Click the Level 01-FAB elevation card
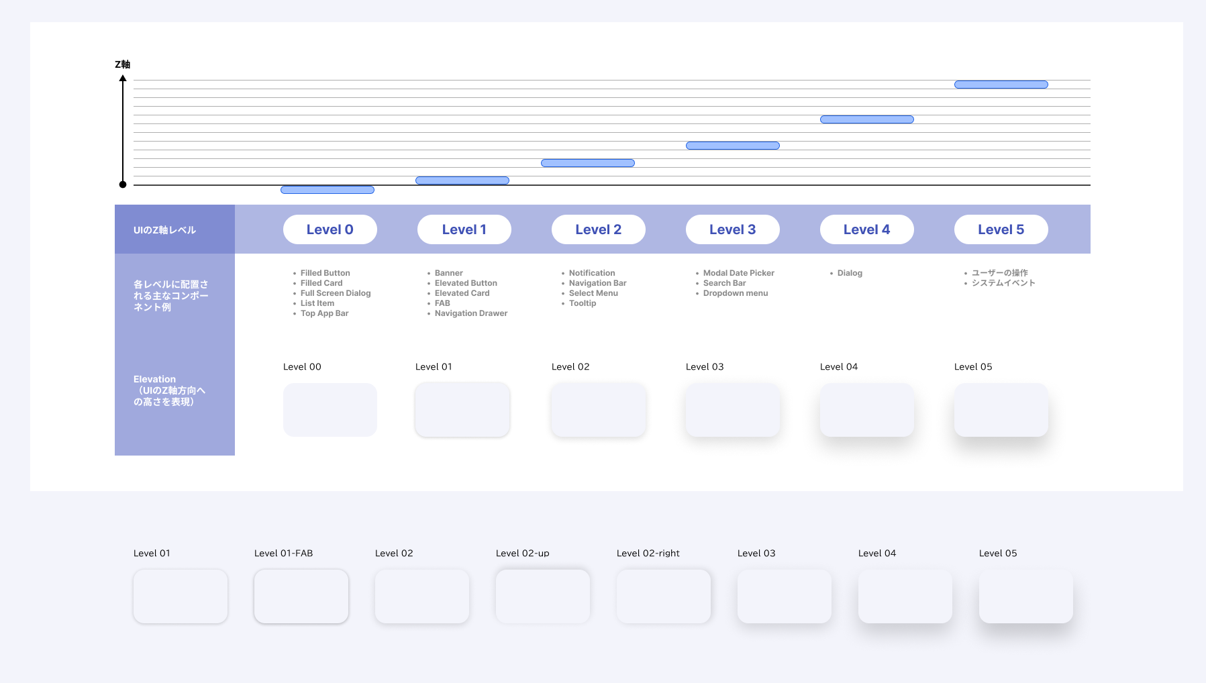This screenshot has width=1206, height=683. pos(301,596)
